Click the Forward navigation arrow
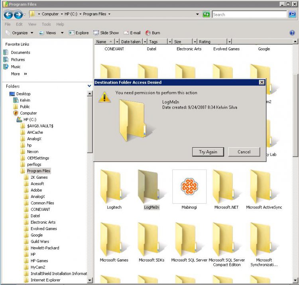 coord(18,14)
